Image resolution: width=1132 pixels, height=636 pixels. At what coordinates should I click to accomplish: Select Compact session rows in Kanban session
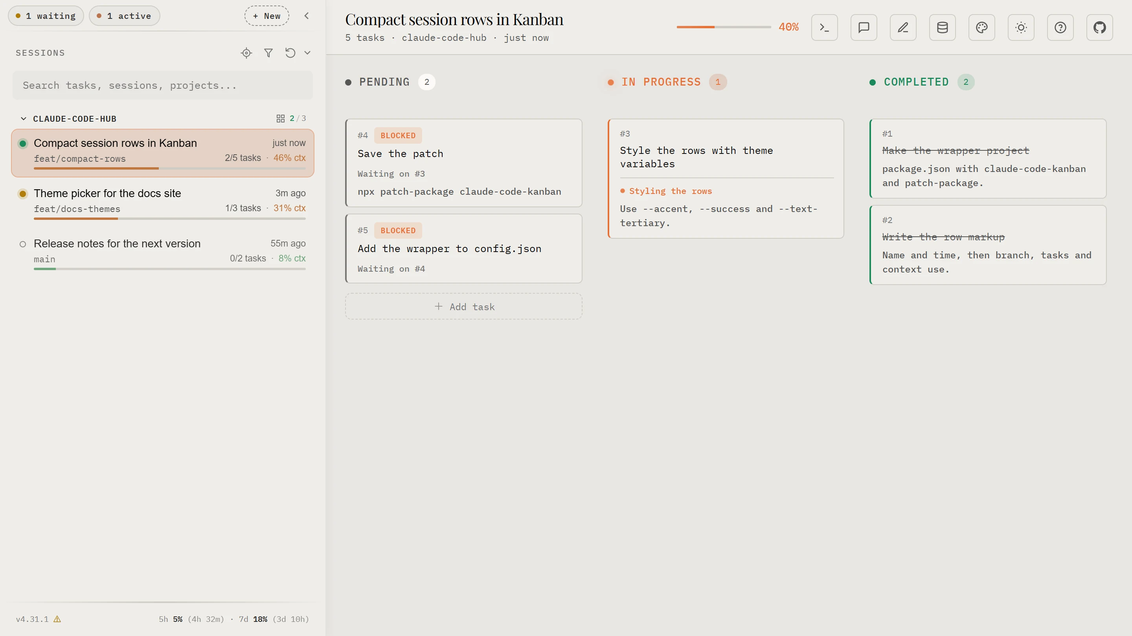pos(163,153)
